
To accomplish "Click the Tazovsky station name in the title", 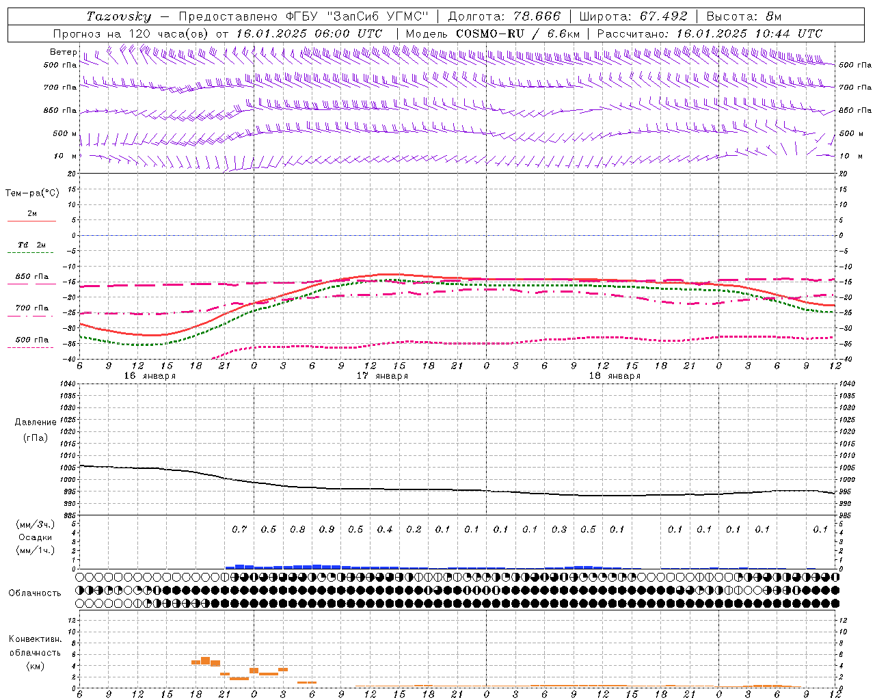I will click(119, 16).
